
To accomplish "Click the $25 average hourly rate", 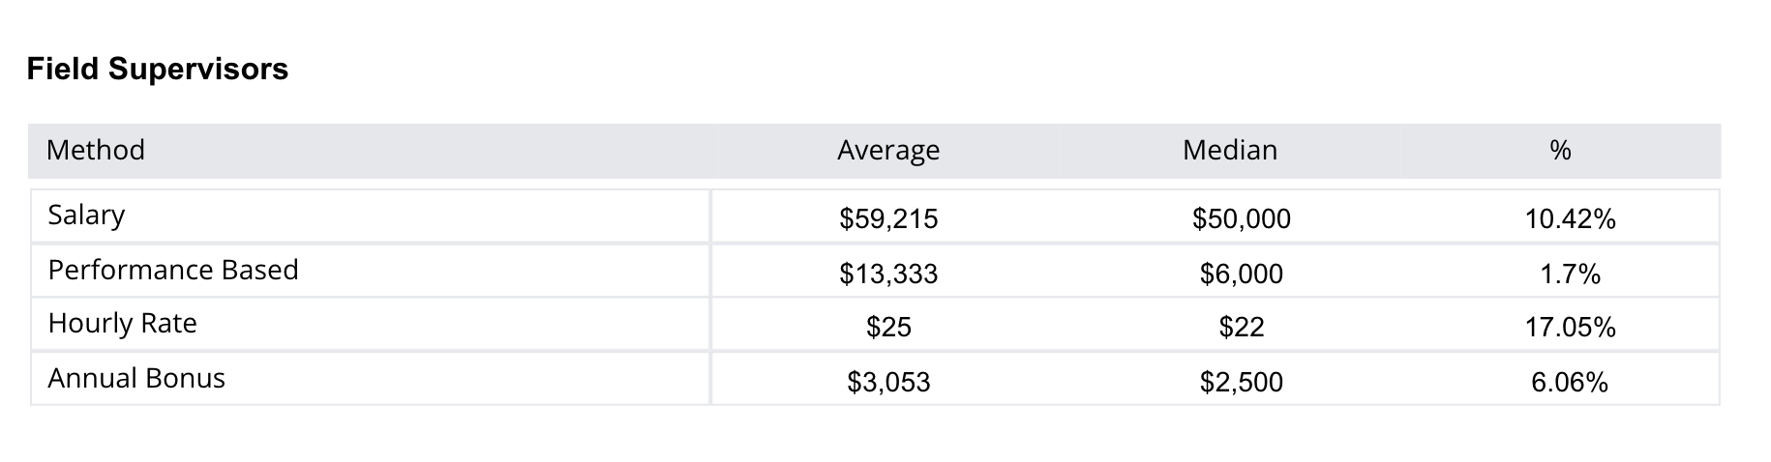I will [888, 328].
